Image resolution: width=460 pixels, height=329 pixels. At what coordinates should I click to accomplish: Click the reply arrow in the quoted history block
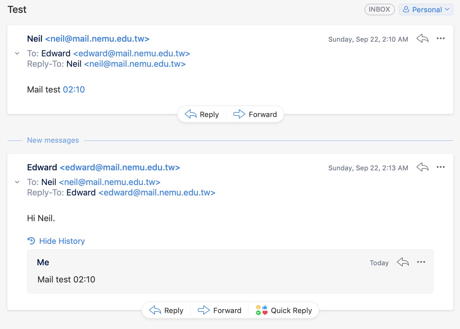click(403, 262)
